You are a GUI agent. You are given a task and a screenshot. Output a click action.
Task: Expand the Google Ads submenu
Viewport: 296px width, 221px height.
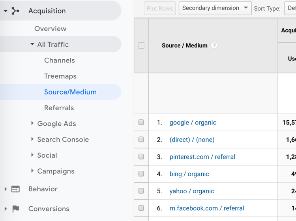pos(32,123)
